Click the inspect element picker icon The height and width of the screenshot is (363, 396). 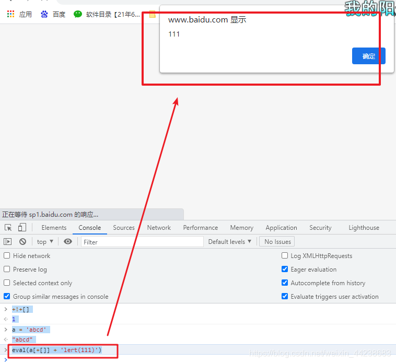coord(8,228)
